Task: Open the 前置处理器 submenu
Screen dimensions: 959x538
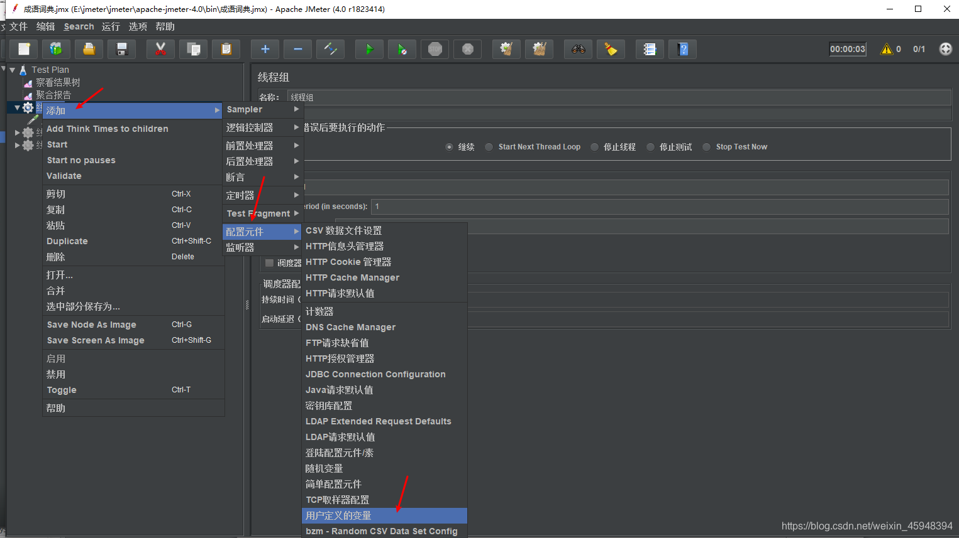Action: [x=263, y=146]
